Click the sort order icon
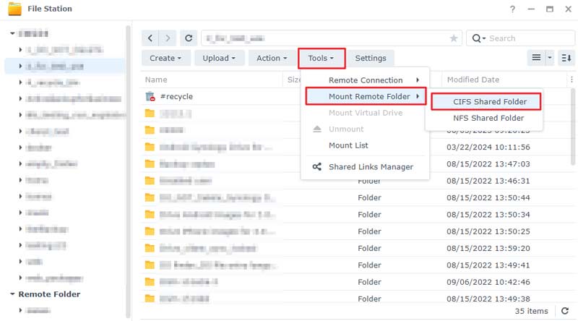Image resolution: width=578 pixels, height=321 pixels. tap(566, 58)
